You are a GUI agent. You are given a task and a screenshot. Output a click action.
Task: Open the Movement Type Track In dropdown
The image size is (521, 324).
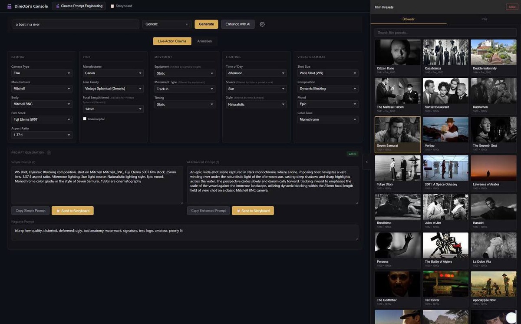[x=185, y=89]
